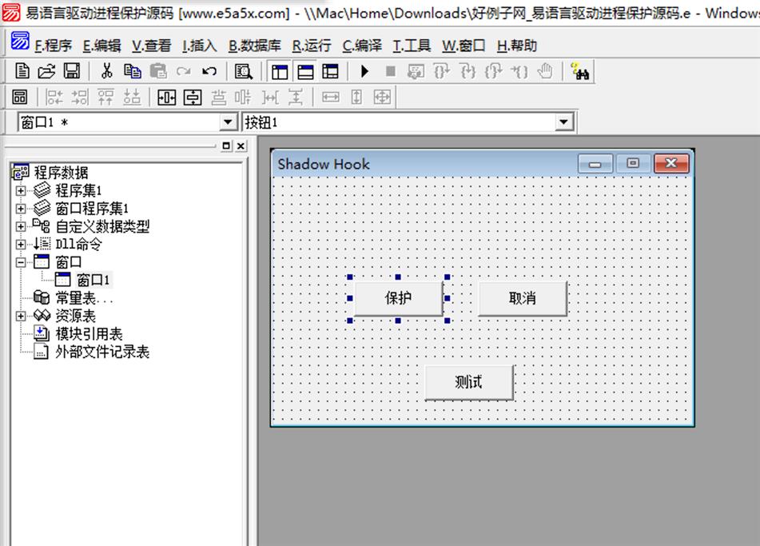The height and width of the screenshot is (546, 760).
Task: Click the hand breakpoint icon
Action: (x=545, y=71)
